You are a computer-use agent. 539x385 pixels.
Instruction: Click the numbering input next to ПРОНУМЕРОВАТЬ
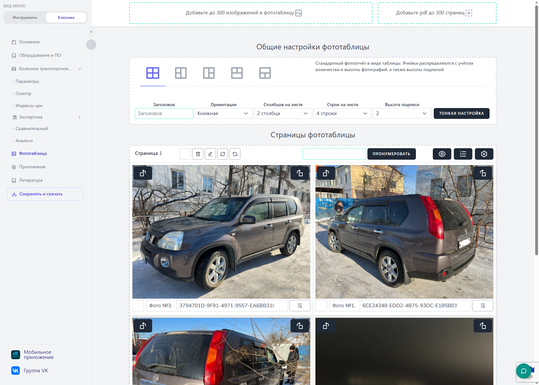[x=334, y=154]
